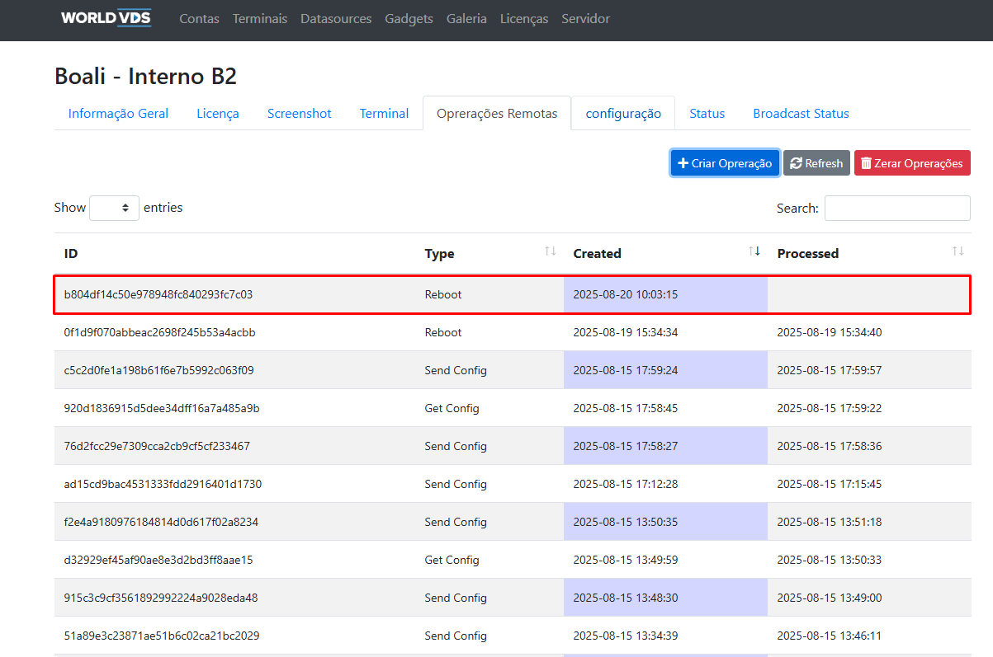Click created time 2025-08-15 13:49:59
This screenshot has width=993, height=657.
tap(626, 560)
